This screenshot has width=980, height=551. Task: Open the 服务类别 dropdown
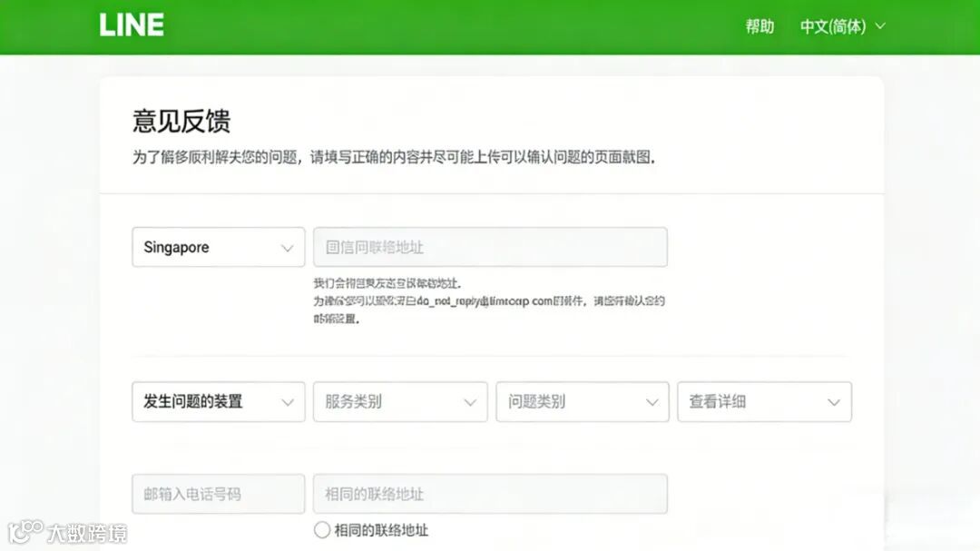[x=400, y=401]
